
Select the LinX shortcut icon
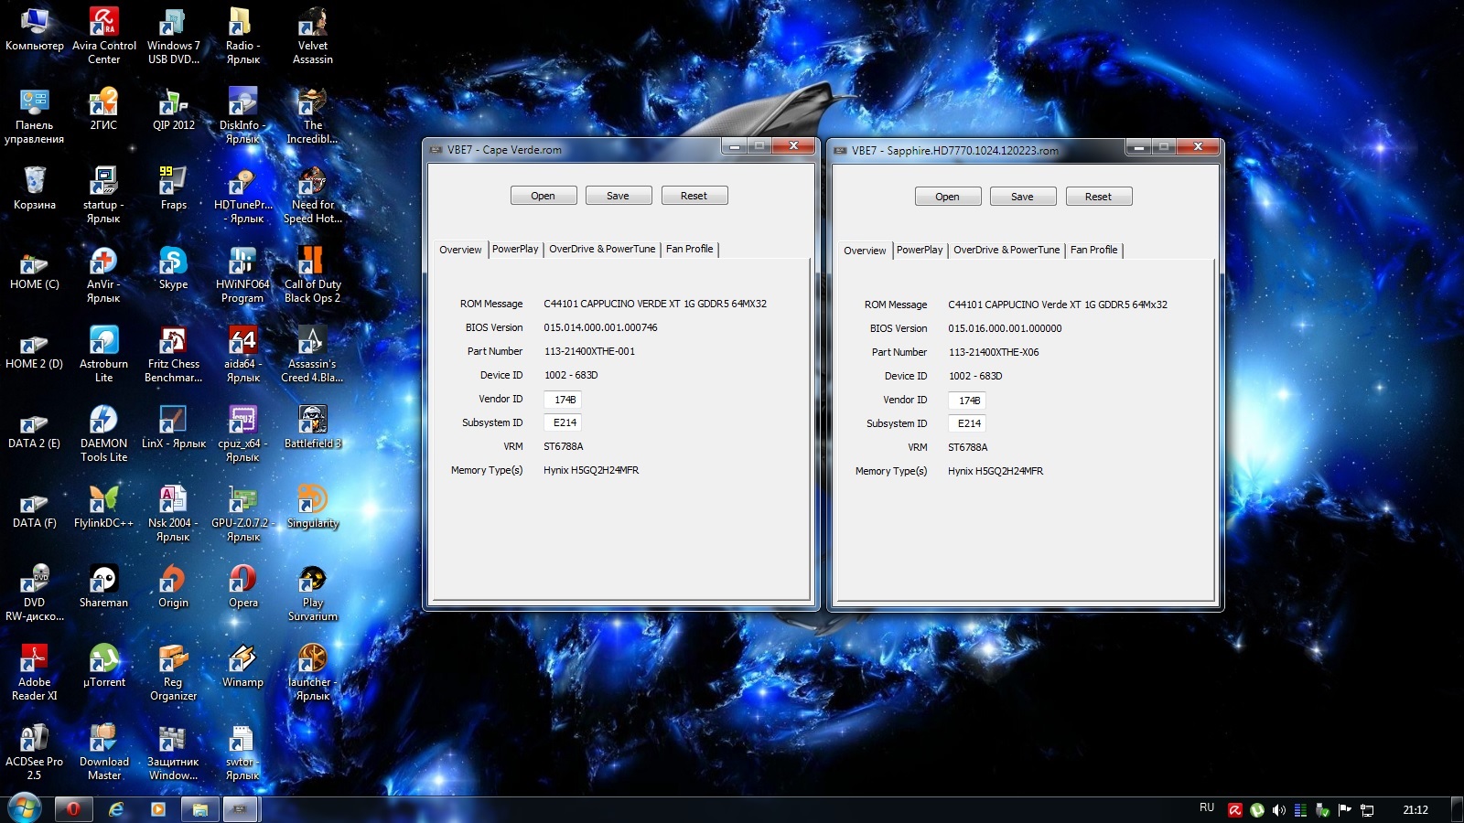173,427
